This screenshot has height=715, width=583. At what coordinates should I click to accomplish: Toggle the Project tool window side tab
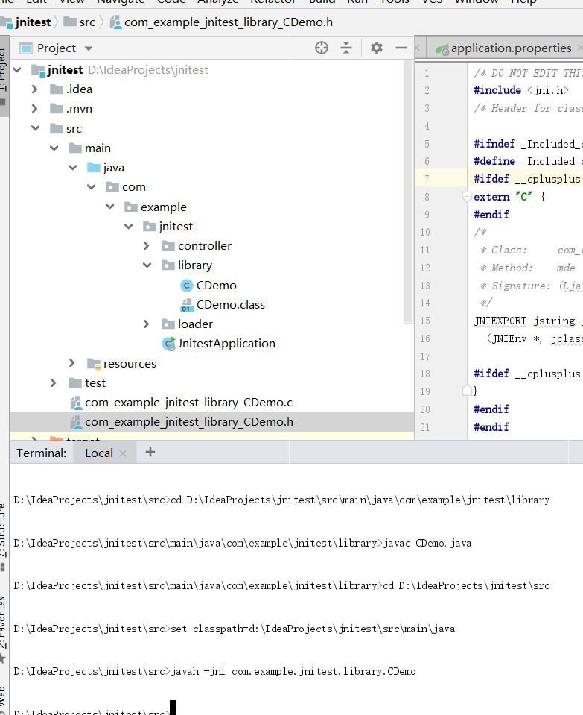point(4,75)
